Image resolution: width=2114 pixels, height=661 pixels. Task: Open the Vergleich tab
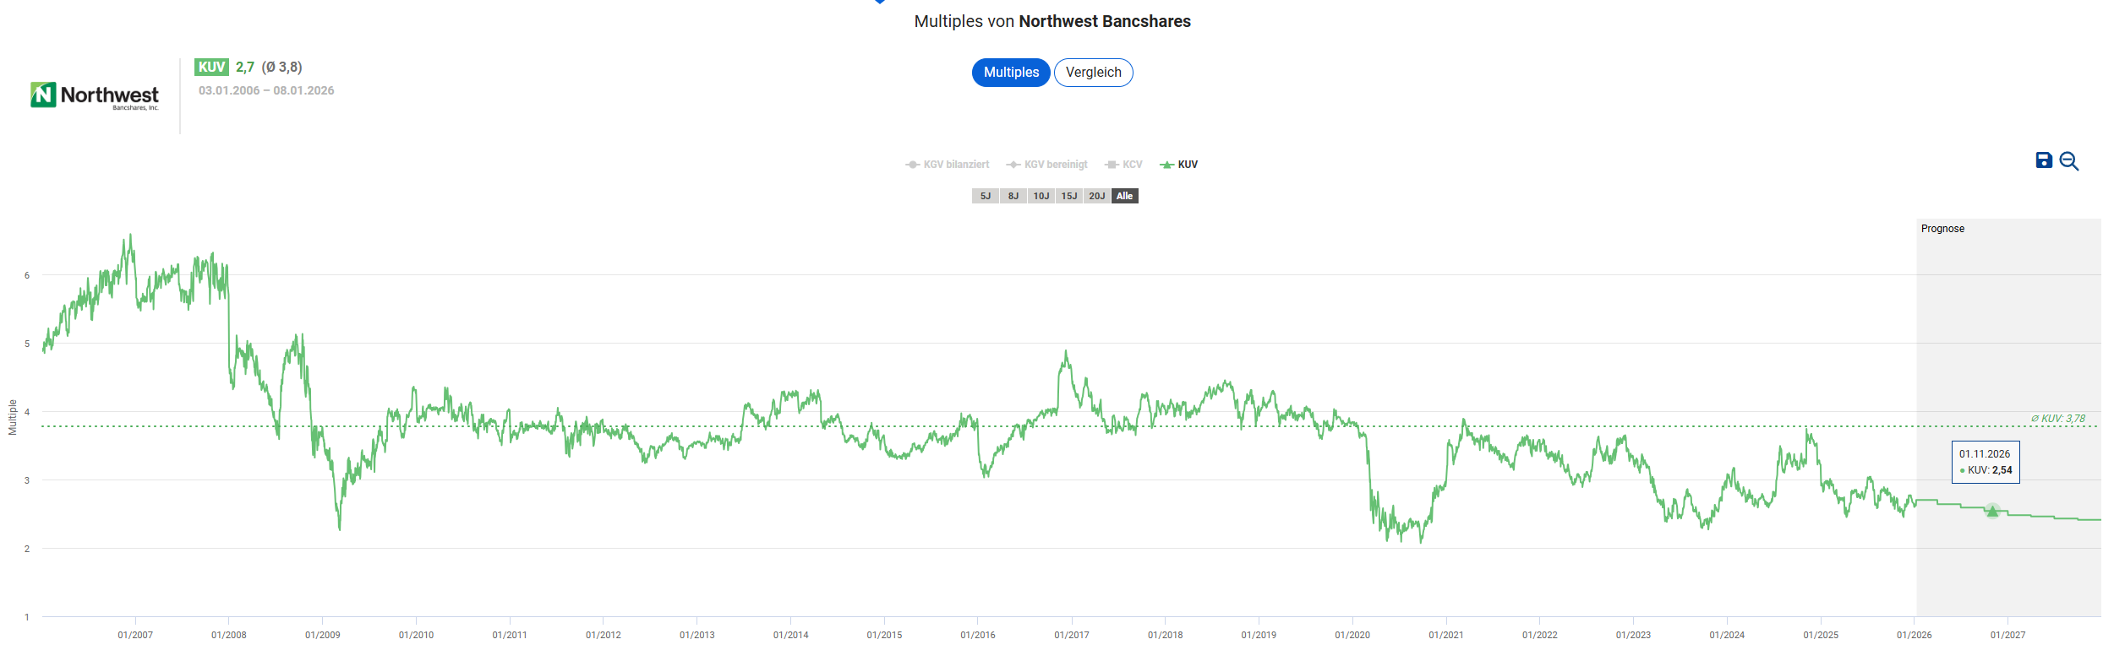[1093, 73]
